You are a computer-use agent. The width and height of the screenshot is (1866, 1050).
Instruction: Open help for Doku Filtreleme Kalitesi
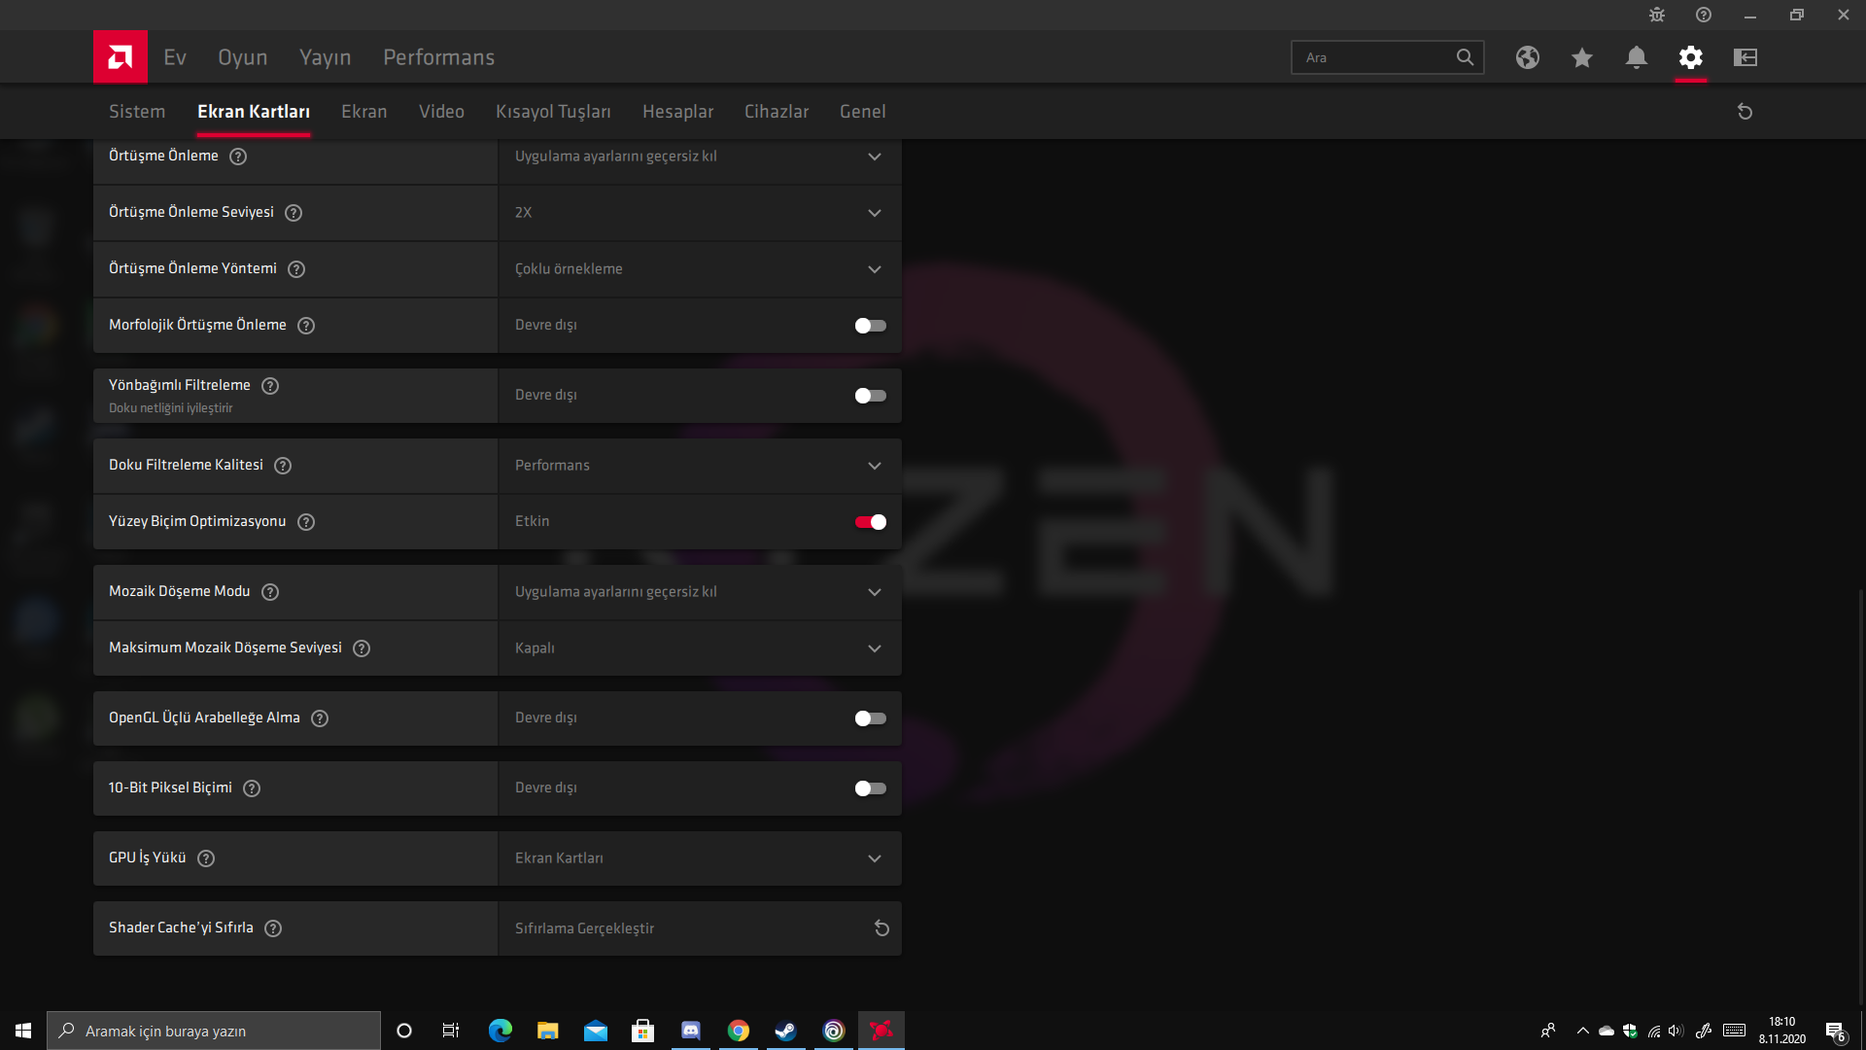click(x=283, y=466)
